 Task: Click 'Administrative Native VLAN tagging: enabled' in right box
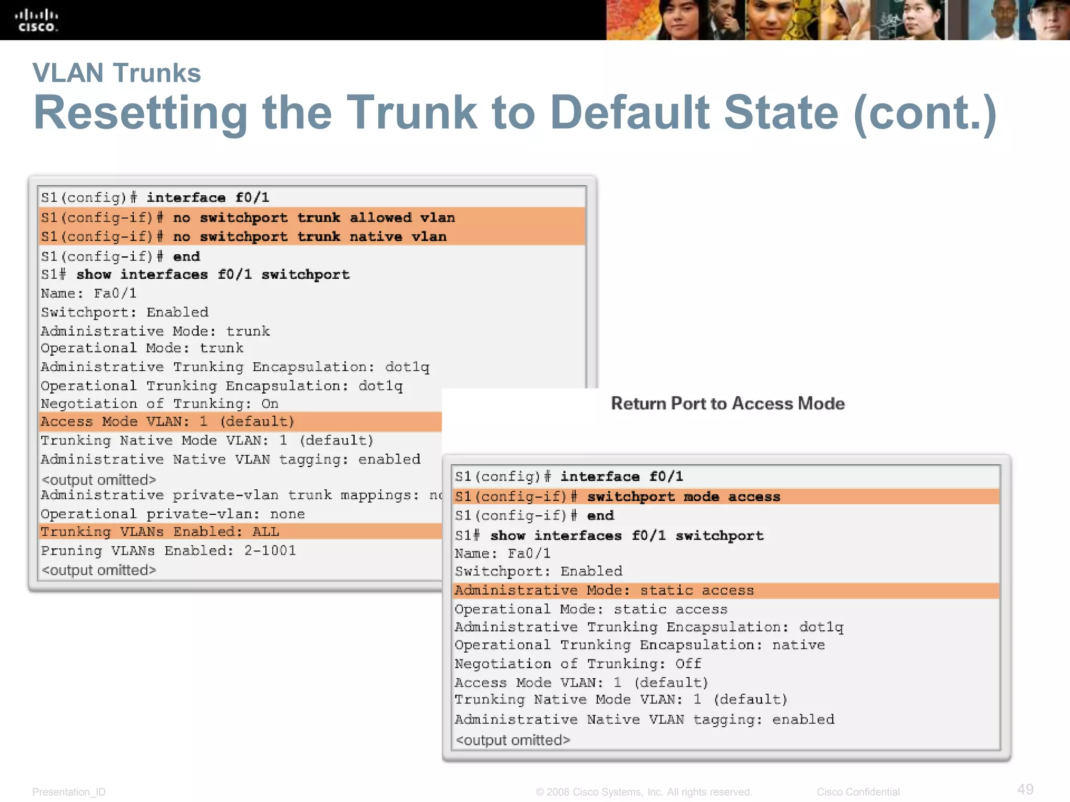(x=644, y=720)
